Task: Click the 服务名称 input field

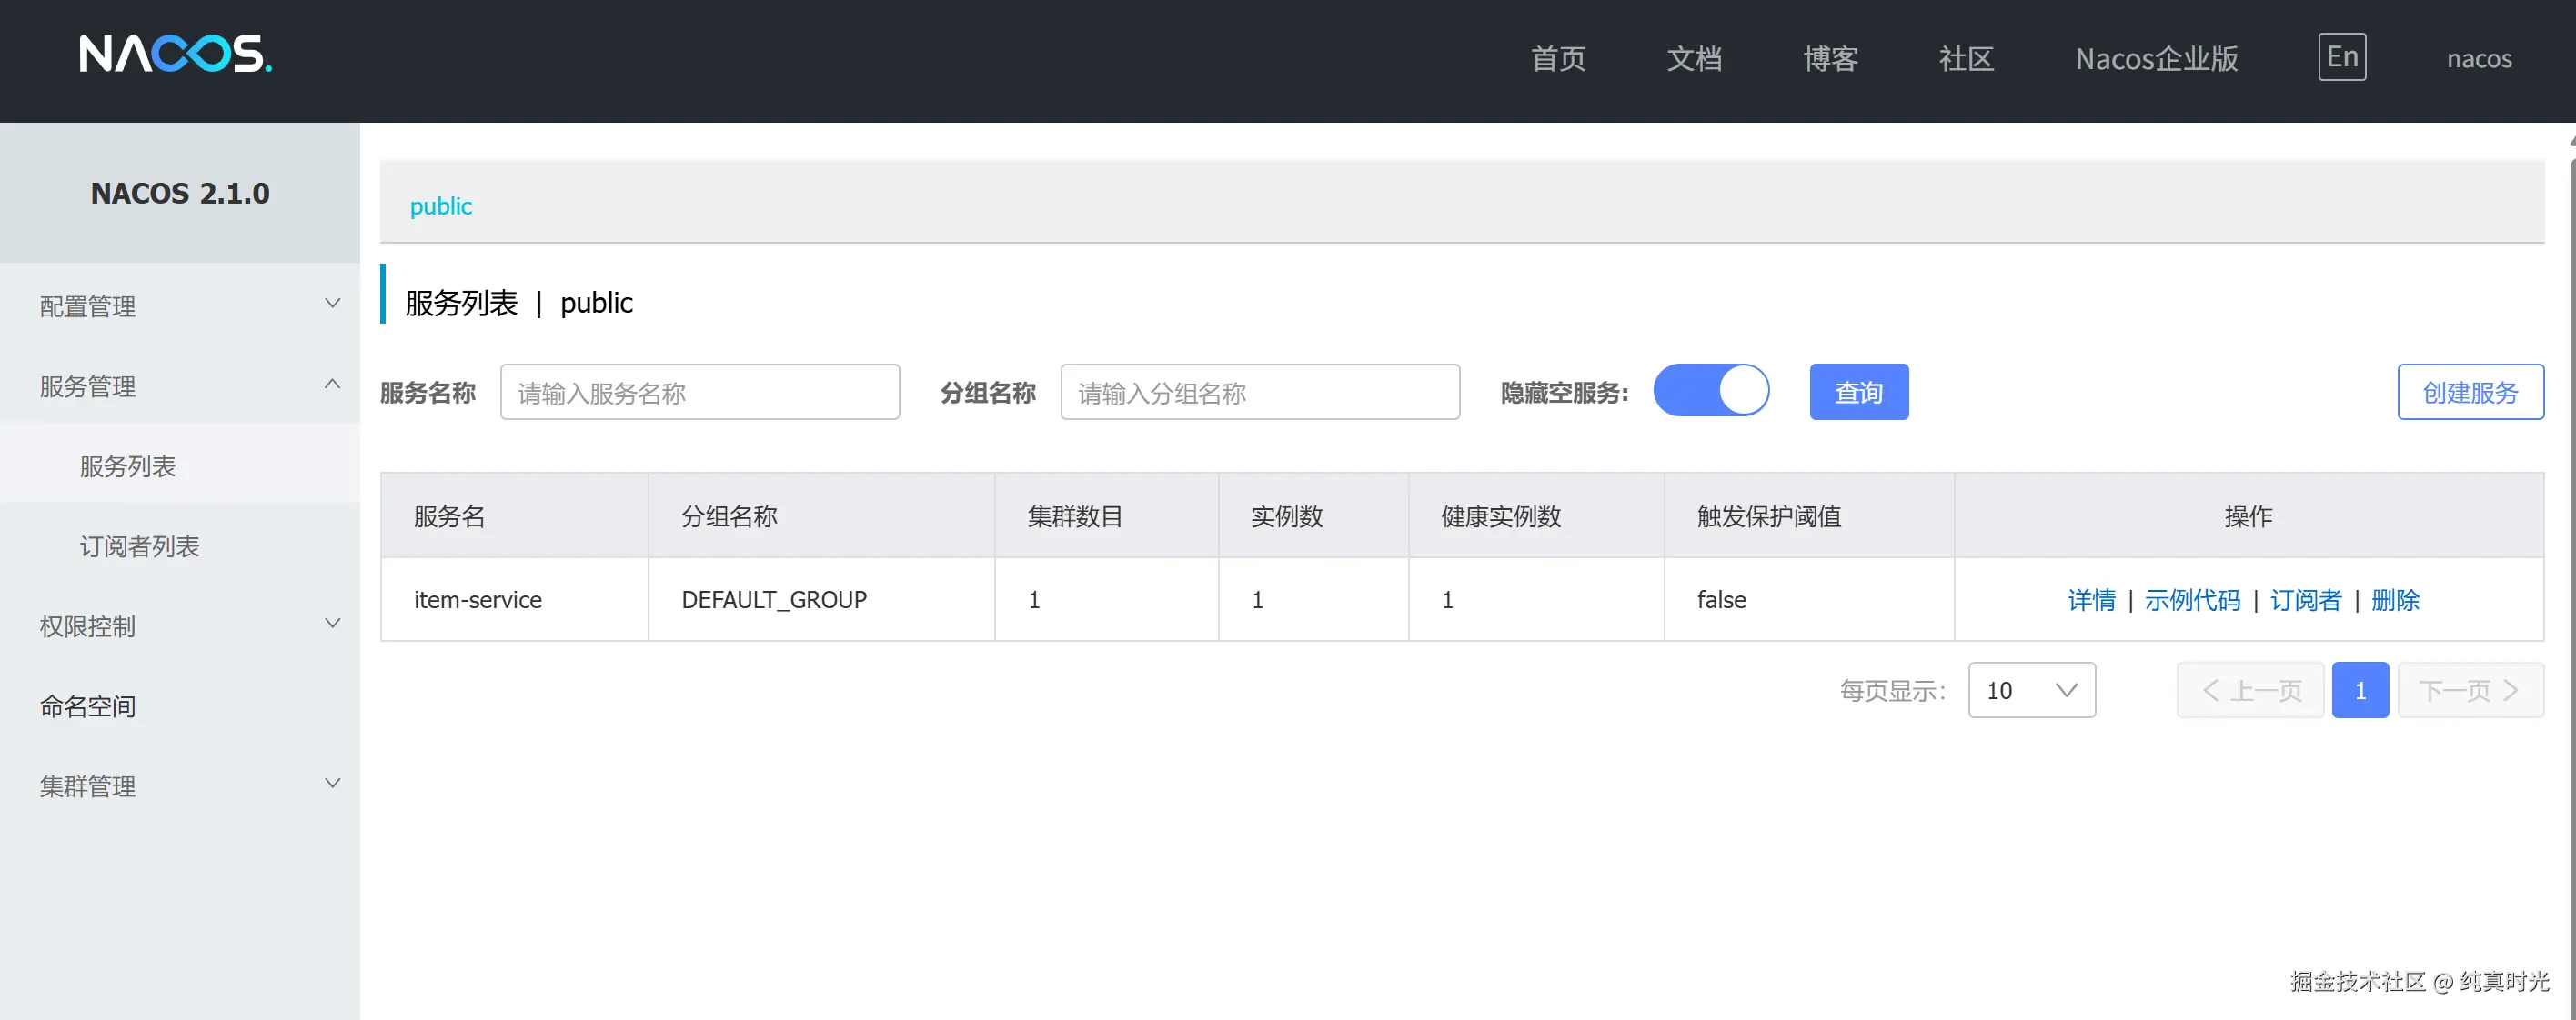Action: tap(700, 392)
